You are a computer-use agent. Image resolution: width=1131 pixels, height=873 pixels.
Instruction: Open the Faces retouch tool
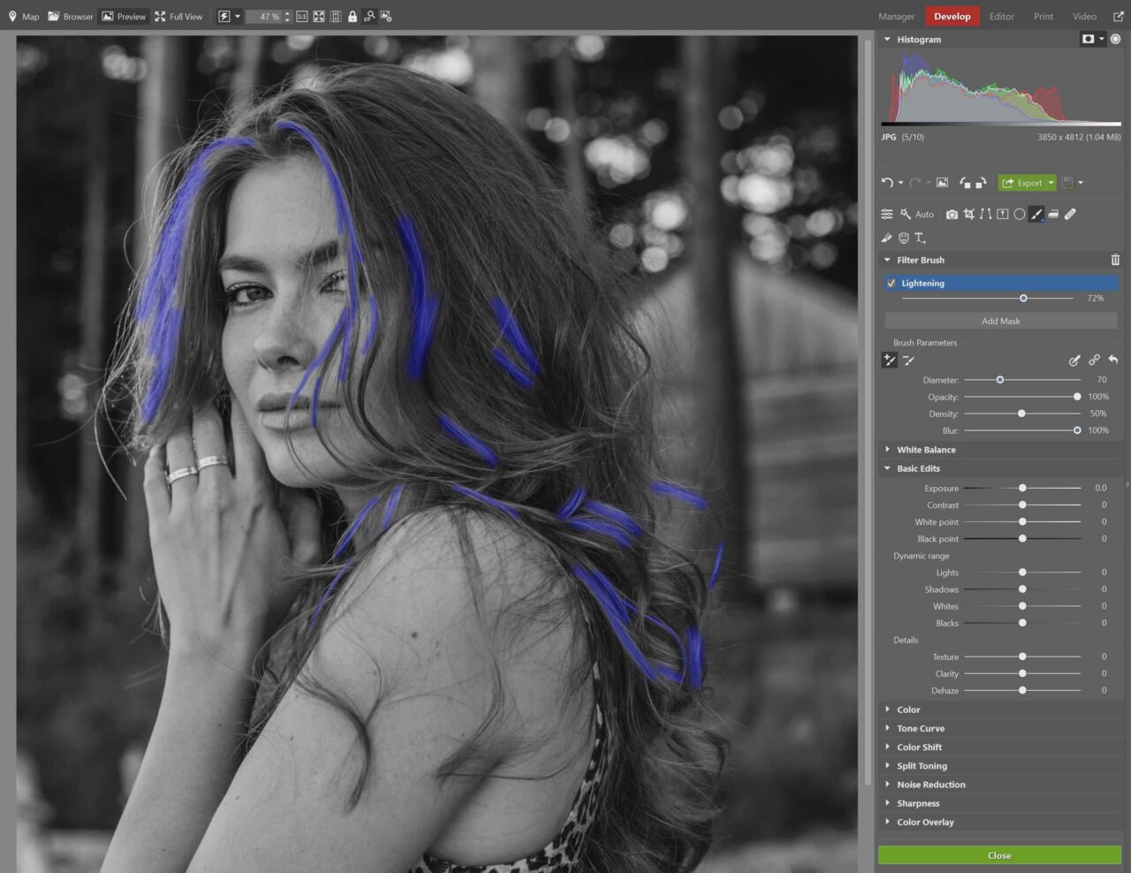pyautogui.click(x=904, y=238)
